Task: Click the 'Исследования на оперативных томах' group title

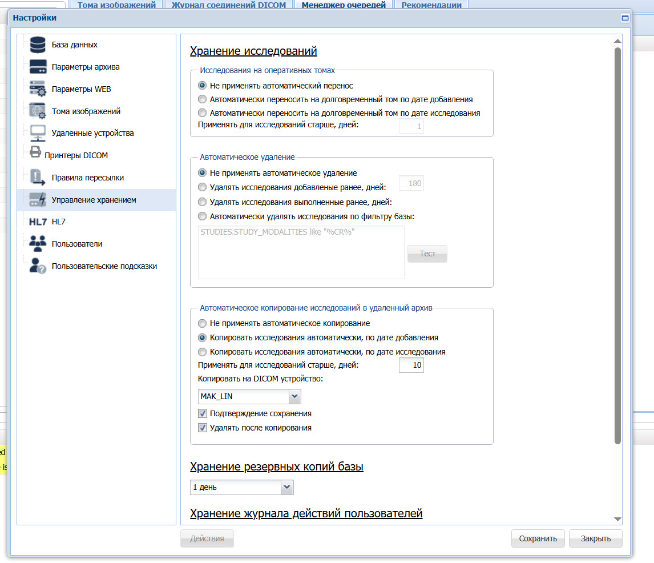Action: (x=267, y=71)
